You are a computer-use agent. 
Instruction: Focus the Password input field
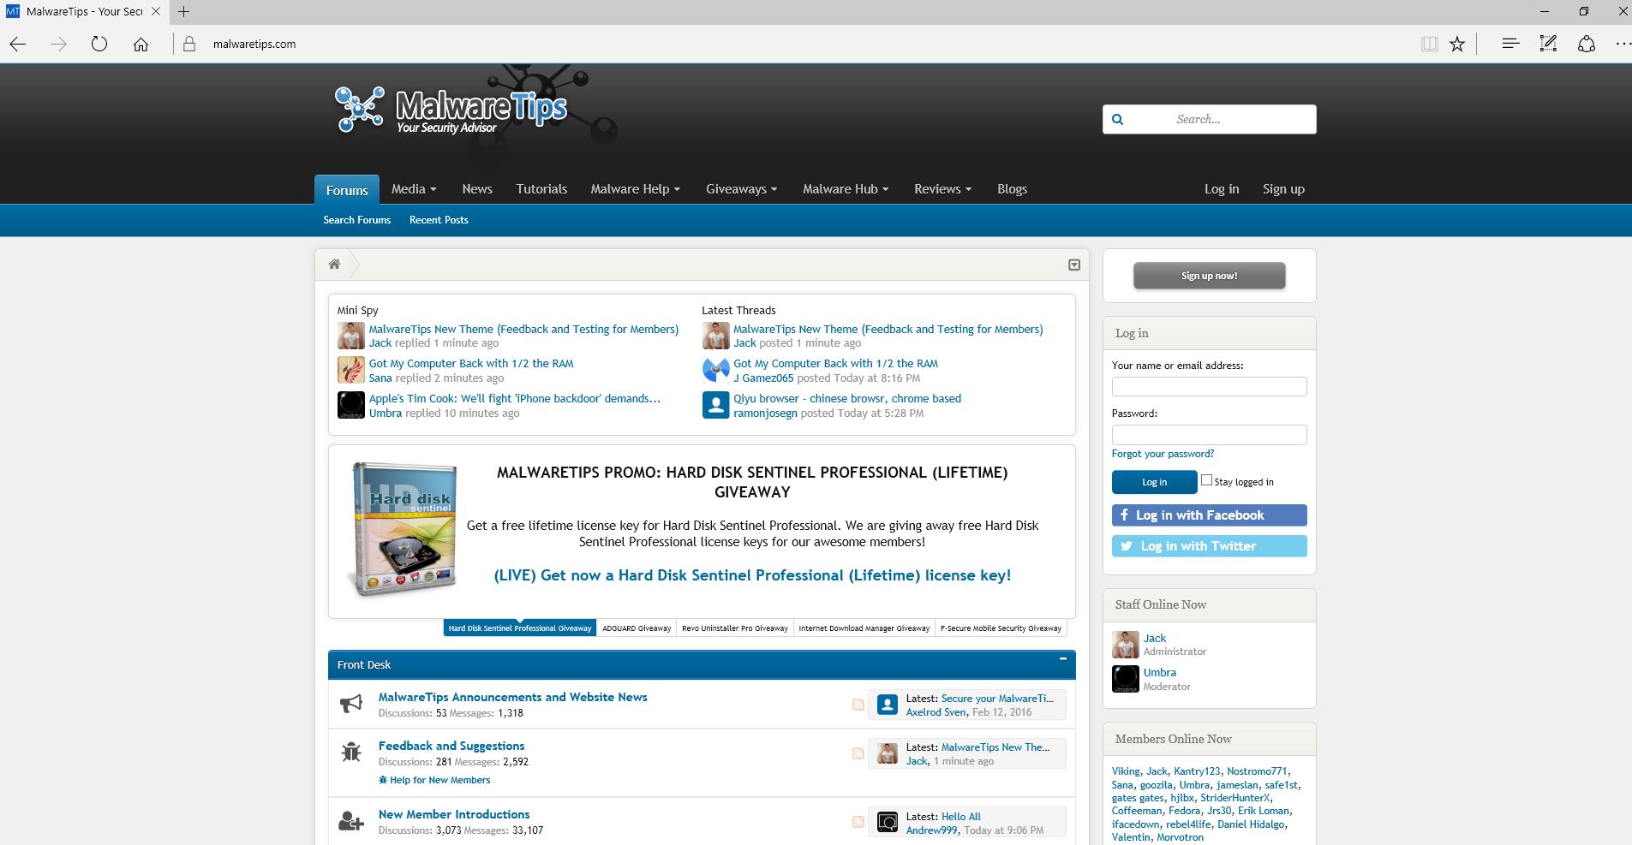click(x=1209, y=435)
